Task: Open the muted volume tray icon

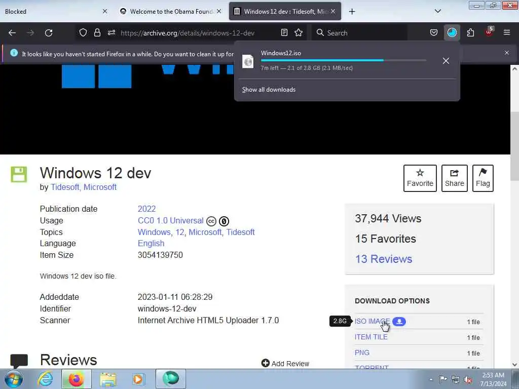Action: [x=468, y=379]
